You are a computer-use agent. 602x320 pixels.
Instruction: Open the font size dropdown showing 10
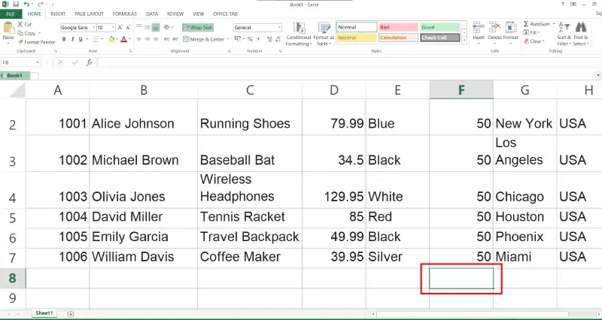point(113,28)
